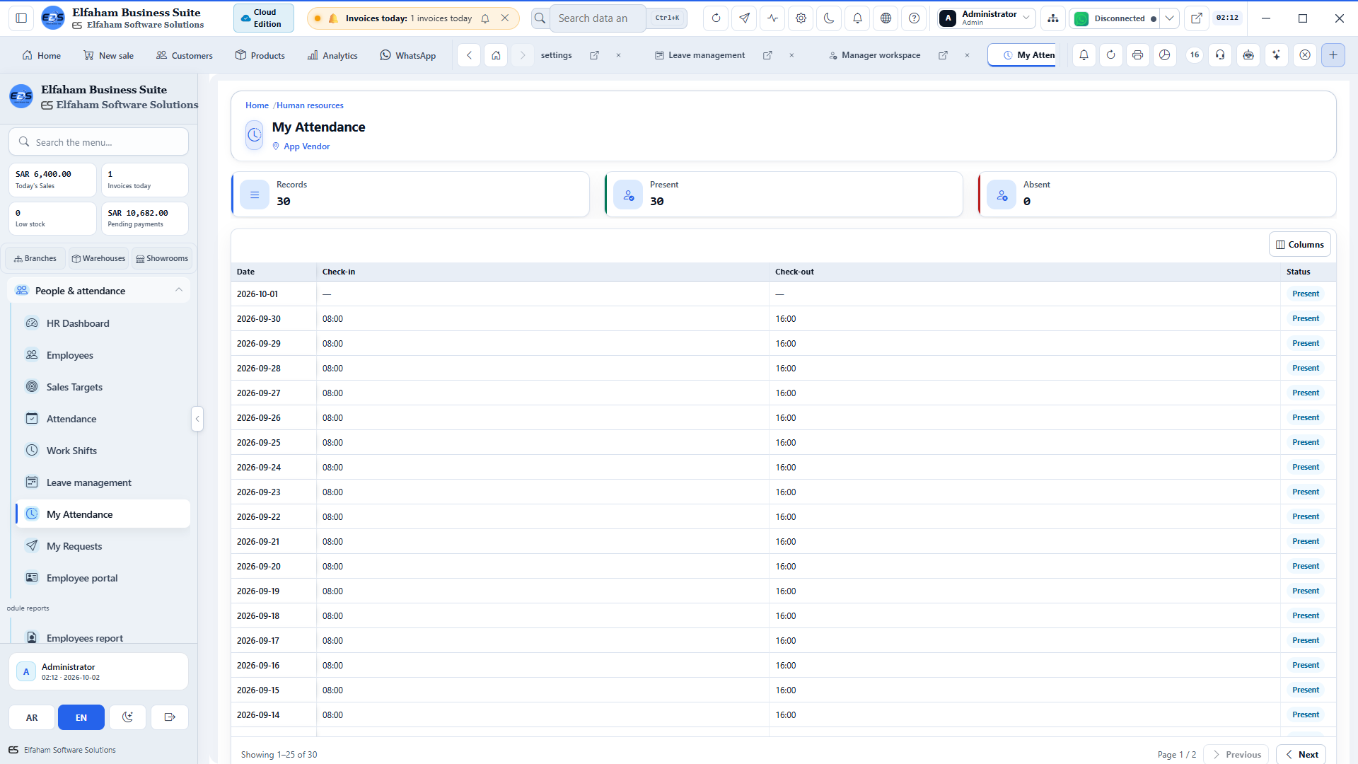Toggle dark mode moon icon

(829, 18)
